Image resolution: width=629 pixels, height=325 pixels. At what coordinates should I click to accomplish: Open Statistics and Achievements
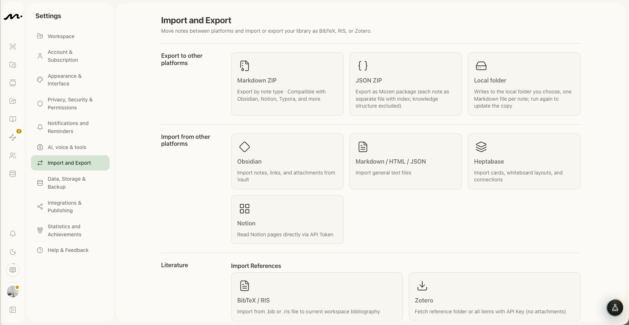tap(70, 230)
